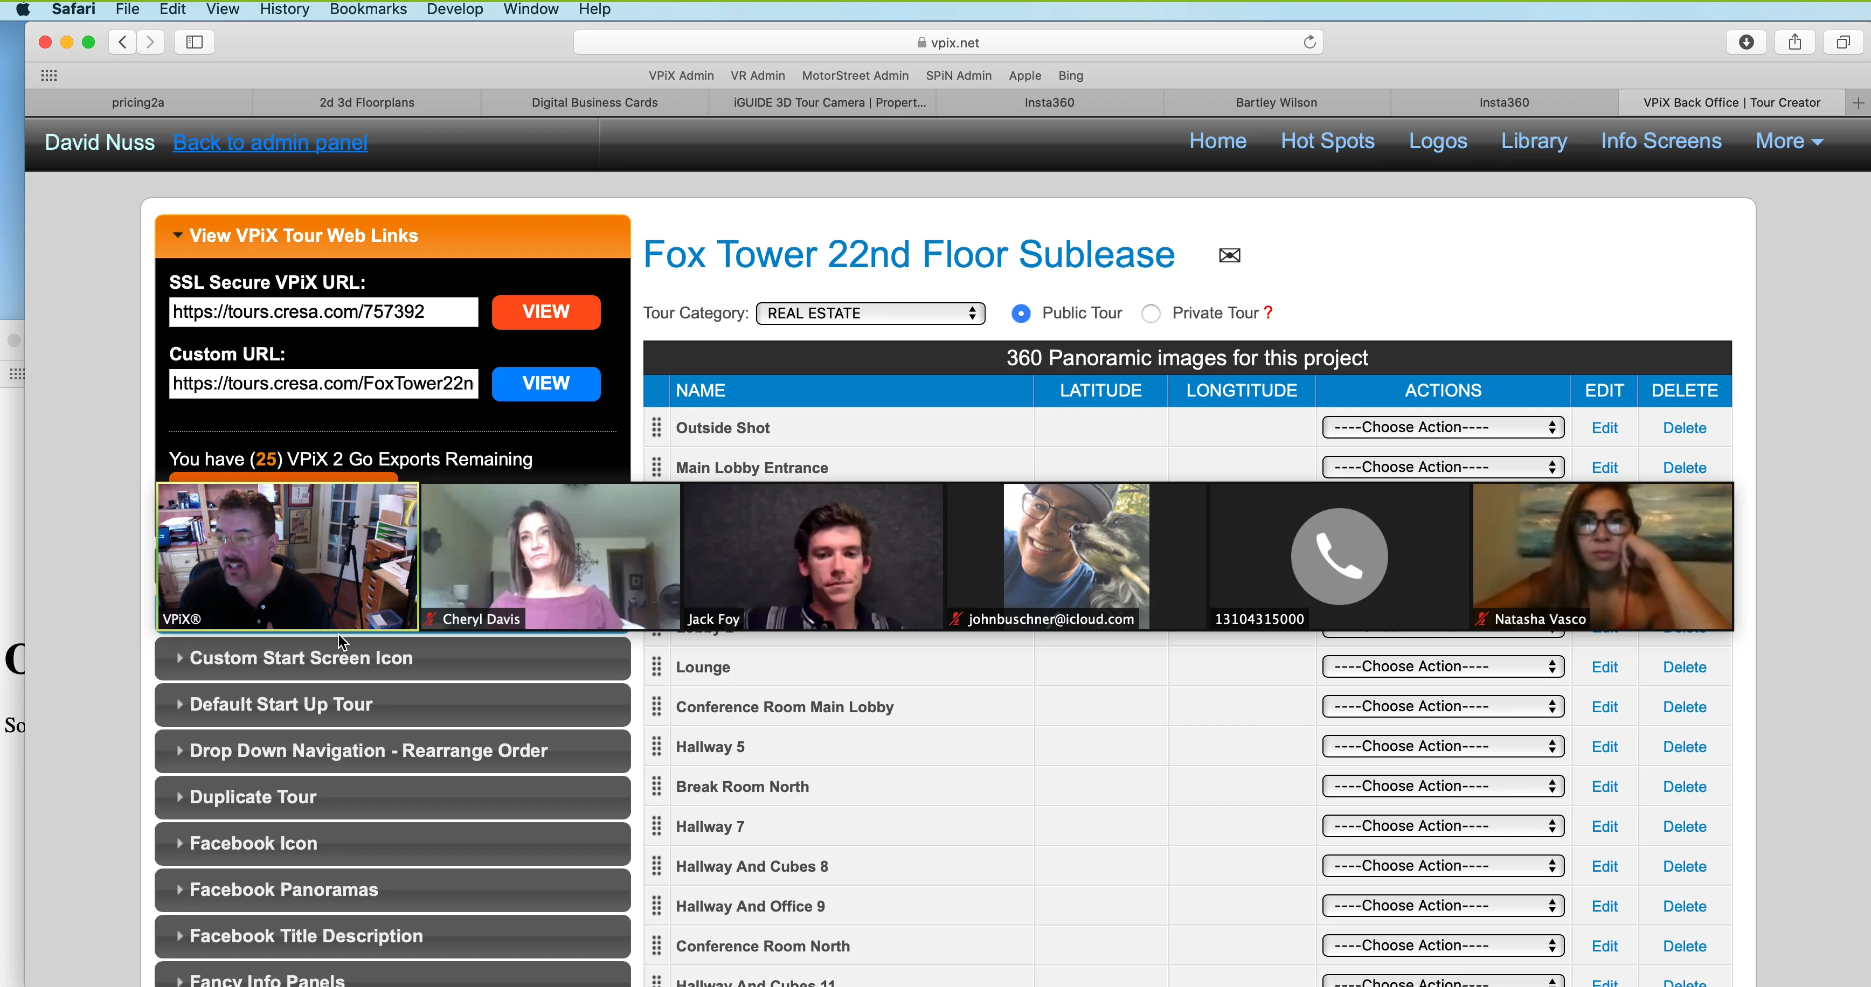1871x987 pixels.
Task: Click Edit for Outside Shot
Action: coord(1604,428)
